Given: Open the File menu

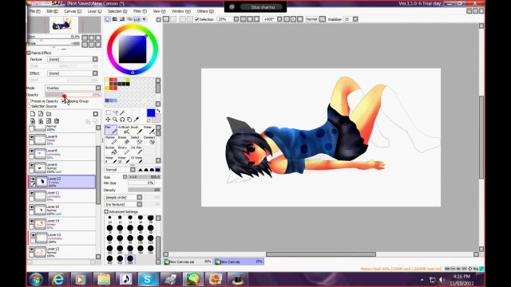Looking at the screenshot, I should point(35,11).
